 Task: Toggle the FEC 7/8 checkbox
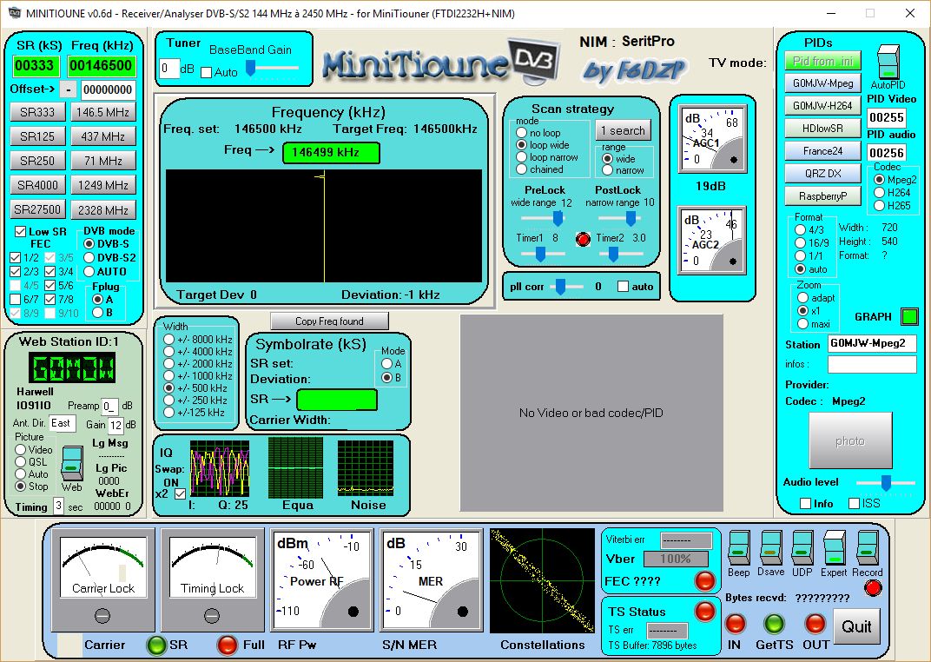click(50, 299)
